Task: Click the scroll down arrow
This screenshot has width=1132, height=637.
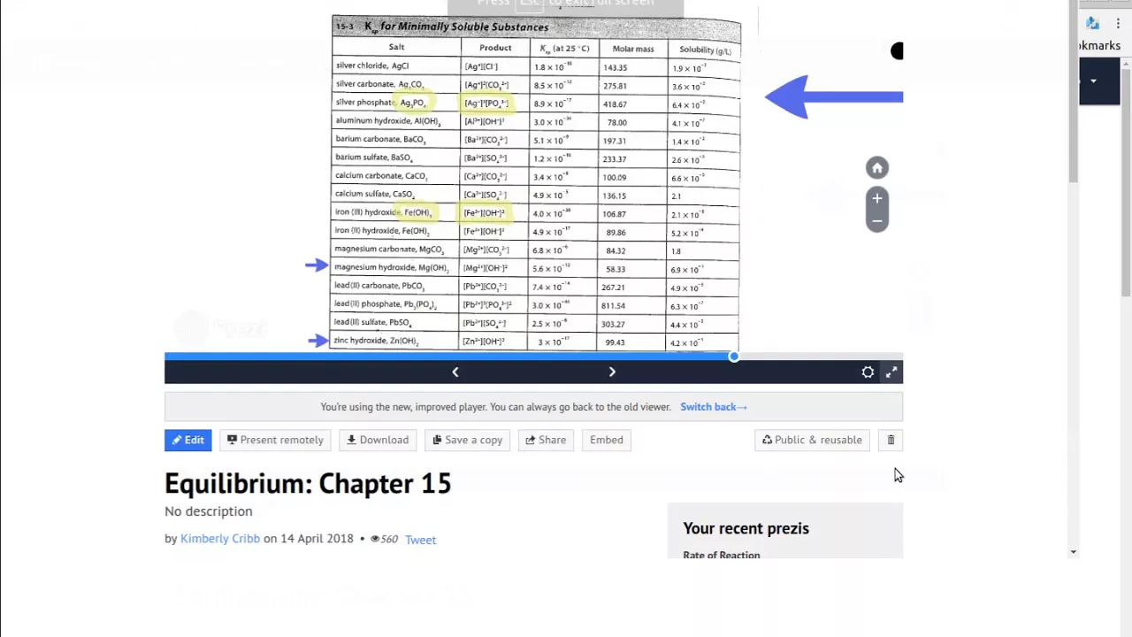Action: point(1073,552)
